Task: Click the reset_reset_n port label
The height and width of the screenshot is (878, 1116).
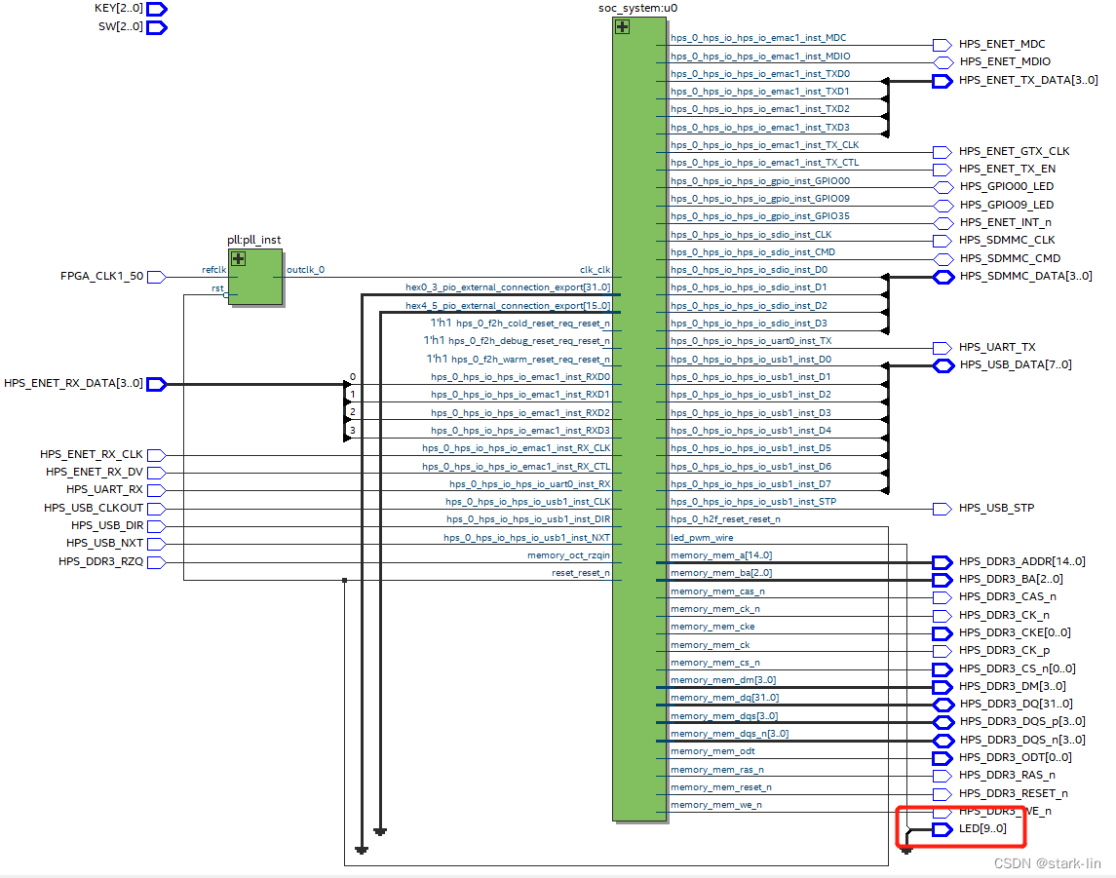Action: [x=581, y=573]
